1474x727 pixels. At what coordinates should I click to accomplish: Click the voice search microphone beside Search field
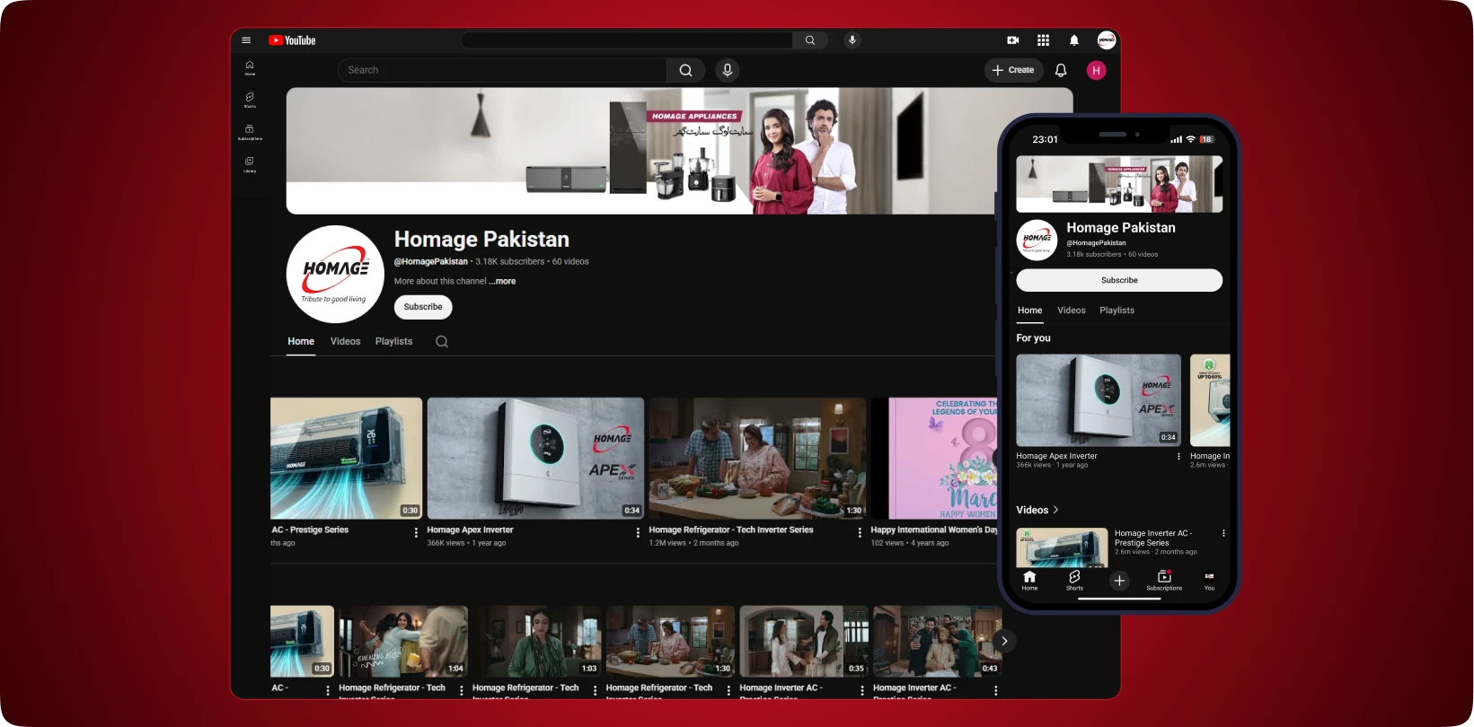click(728, 70)
